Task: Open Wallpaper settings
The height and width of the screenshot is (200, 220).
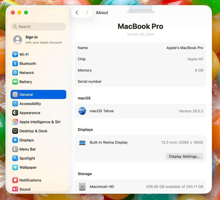Action: 38,167
